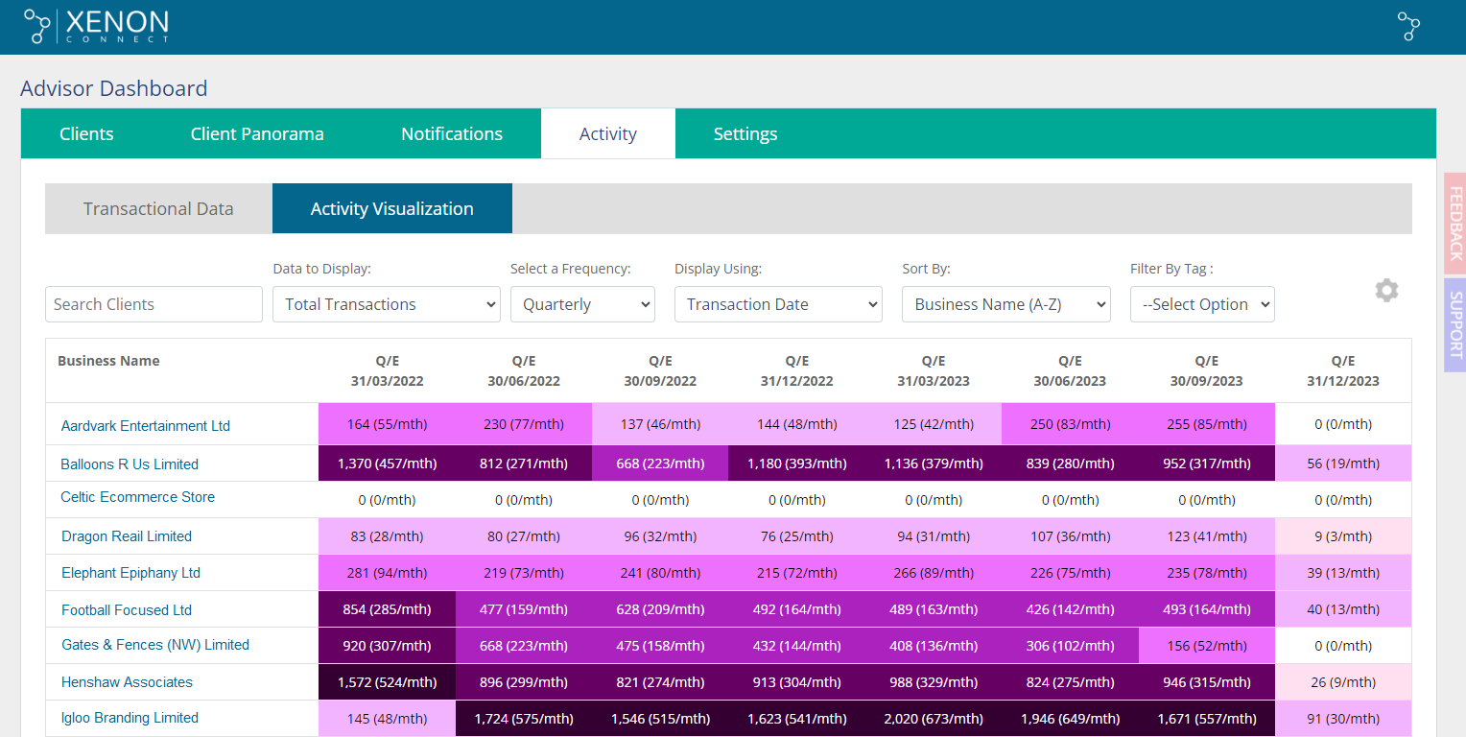This screenshot has width=1466, height=737.
Task: Go to the Client Panorama tab
Action: click(257, 133)
